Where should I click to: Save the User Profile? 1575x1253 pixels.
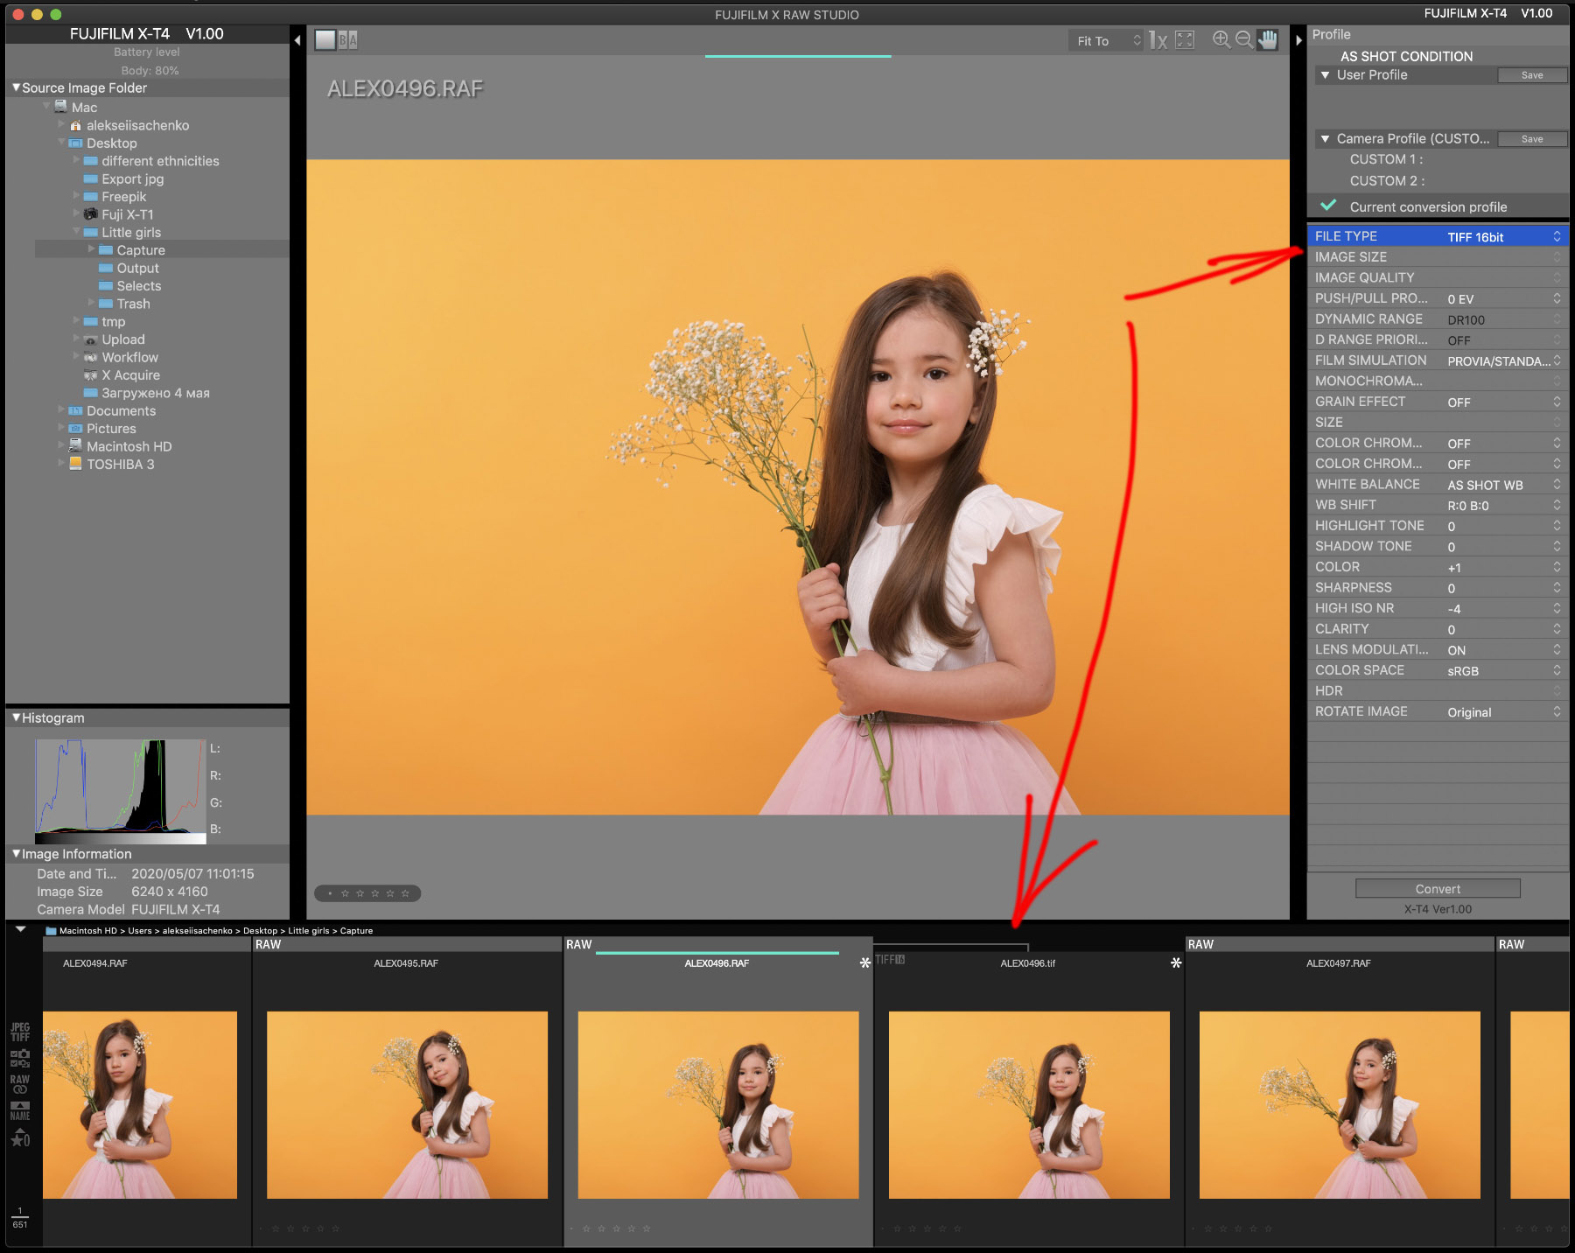pyautogui.click(x=1532, y=75)
